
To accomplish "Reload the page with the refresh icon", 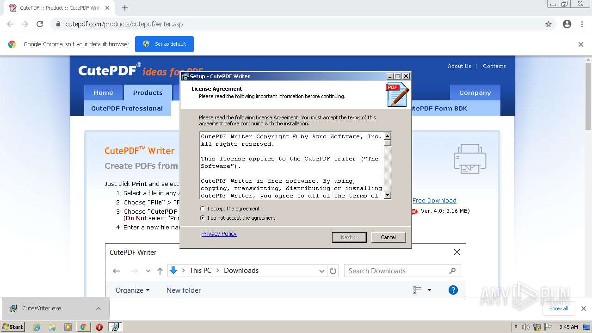I will tap(40, 24).
